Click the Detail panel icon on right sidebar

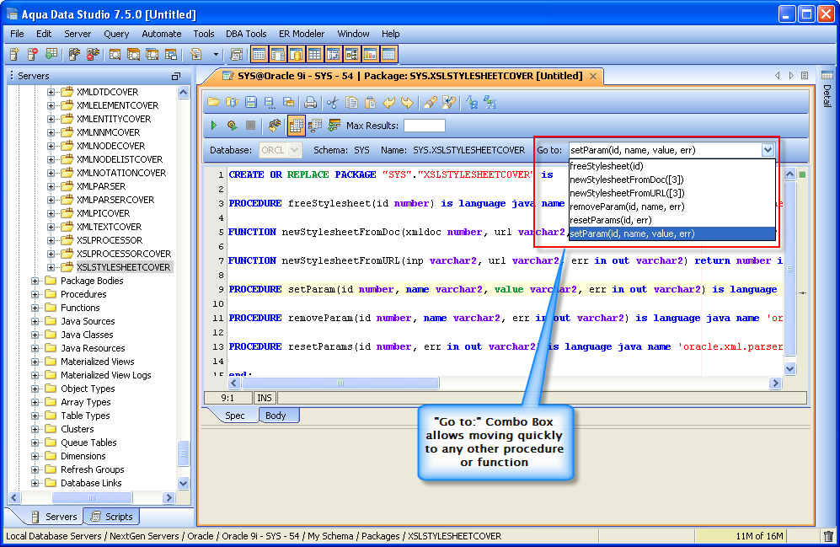click(827, 75)
